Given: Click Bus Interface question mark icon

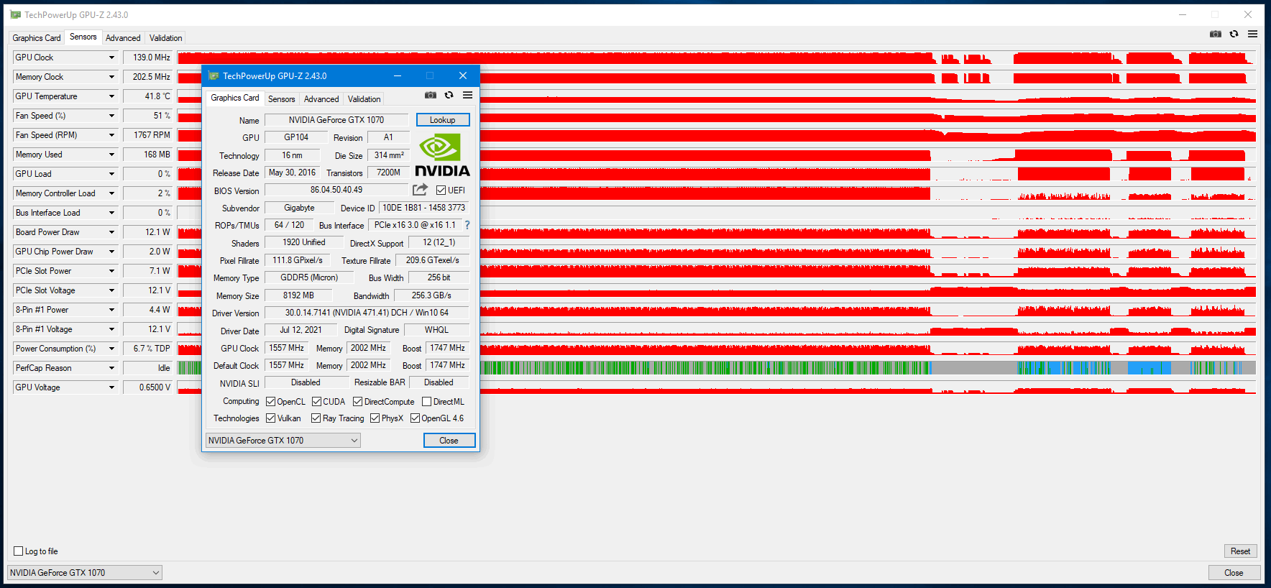Looking at the screenshot, I should point(467,225).
